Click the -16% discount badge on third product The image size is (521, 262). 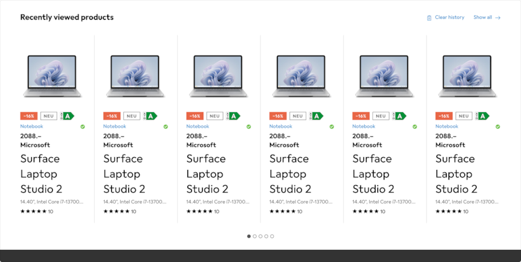[x=194, y=116]
